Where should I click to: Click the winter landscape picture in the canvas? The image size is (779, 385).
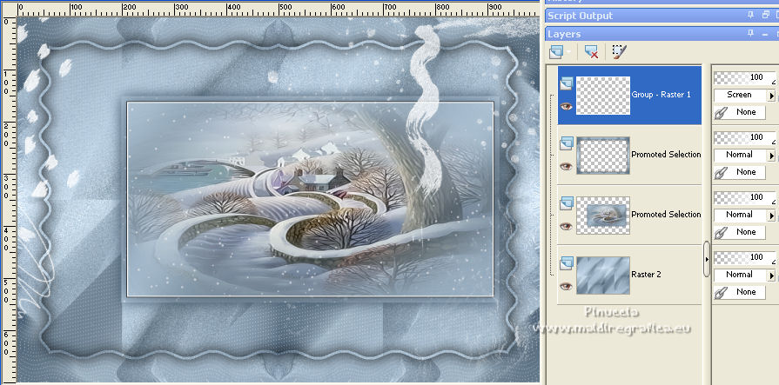pyautogui.click(x=310, y=199)
